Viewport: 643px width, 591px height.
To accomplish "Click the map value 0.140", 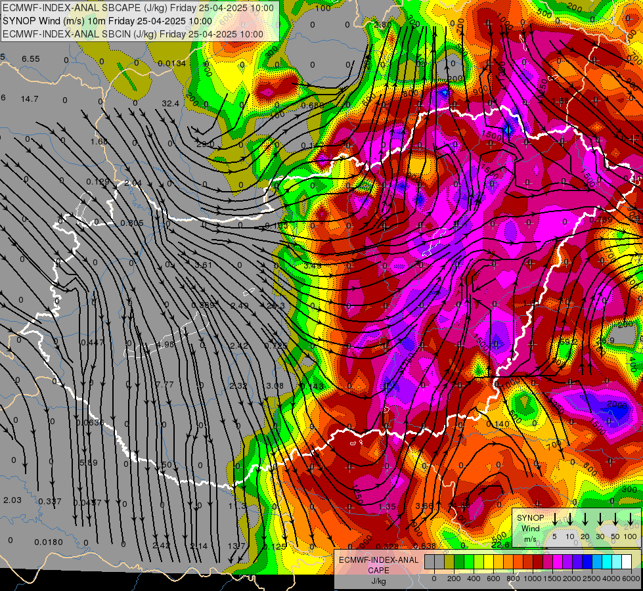I will pyautogui.click(x=499, y=424).
